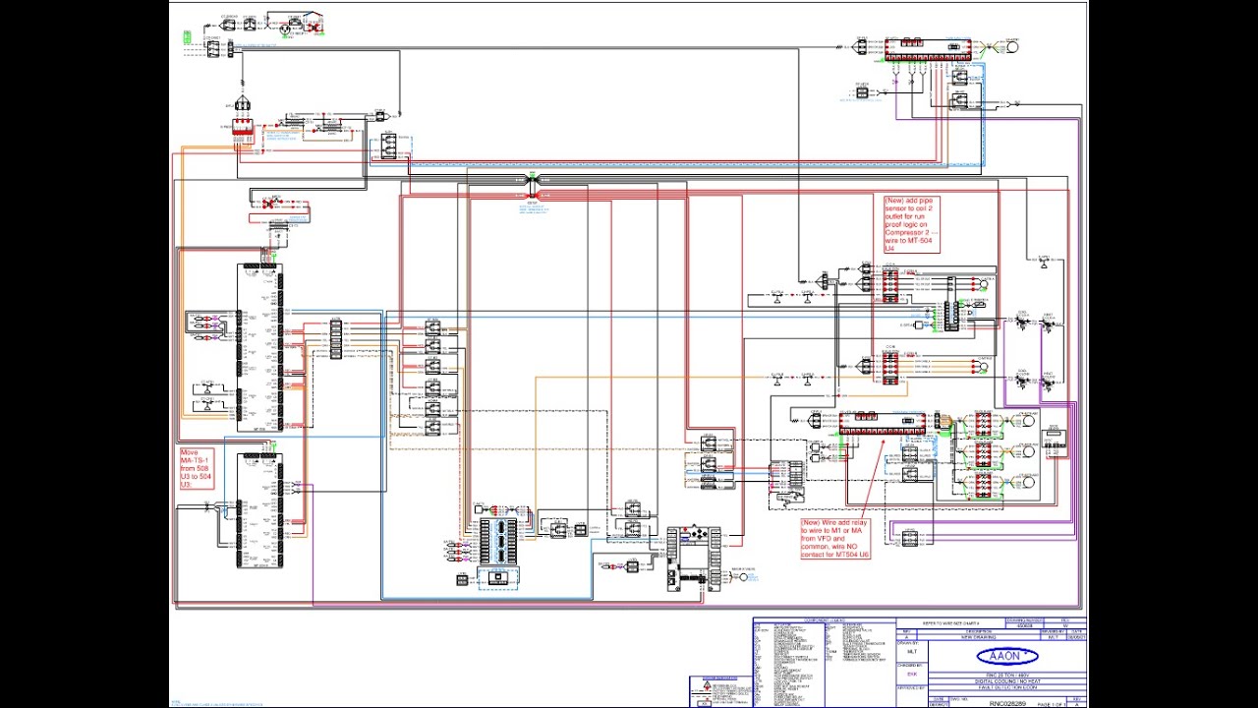Click 'REFER TO WIRE SIZE CHART 4' text
Image resolution: width=1258 pixels, height=708 pixels.
coord(950,623)
